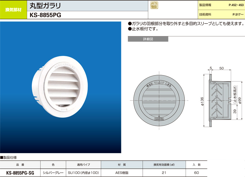This screenshot has height=177, width=245.
Task: Select the KS-8855PG-SG part number cell
Action: click(20, 173)
